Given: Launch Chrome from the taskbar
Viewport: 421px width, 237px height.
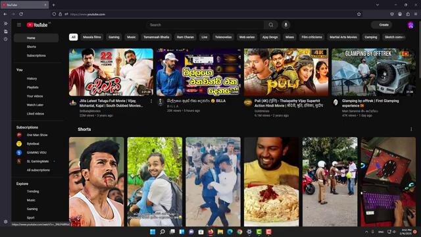Looking at the screenshot, I should pos(239,232).
